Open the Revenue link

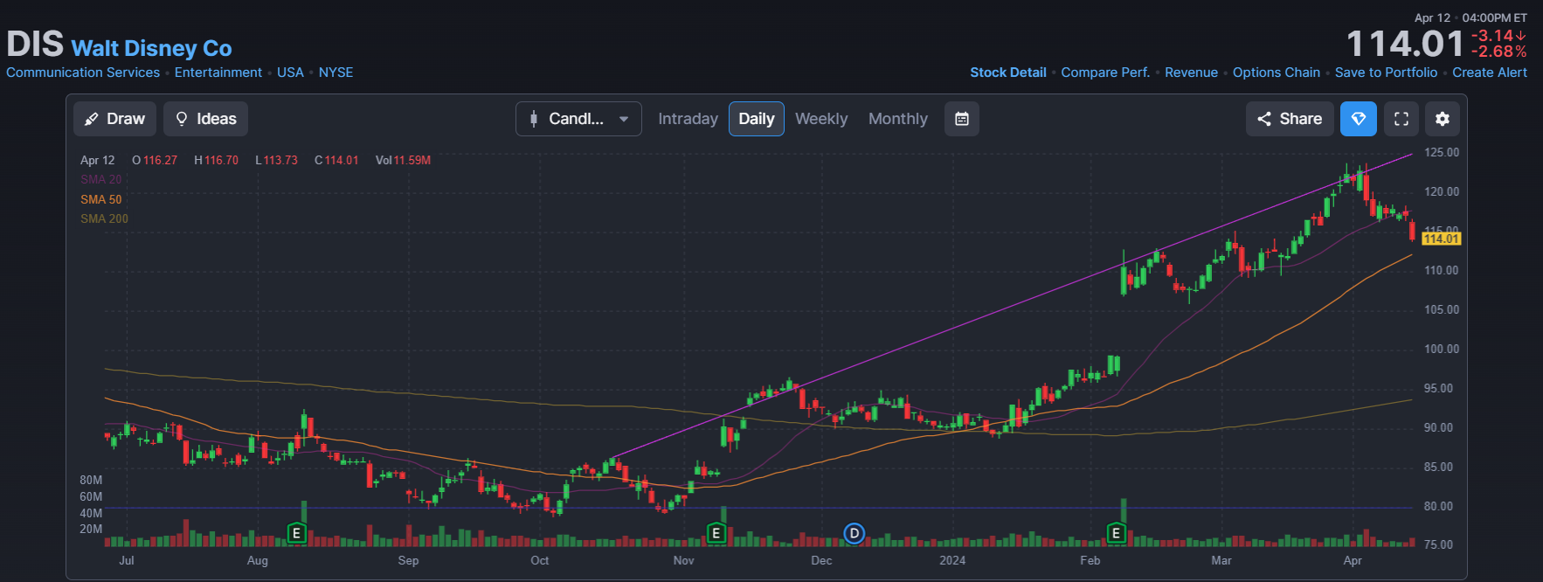1191,73
